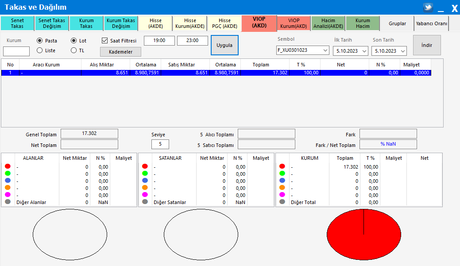Click the magenta dot in KURUM list

click(282, 194)
